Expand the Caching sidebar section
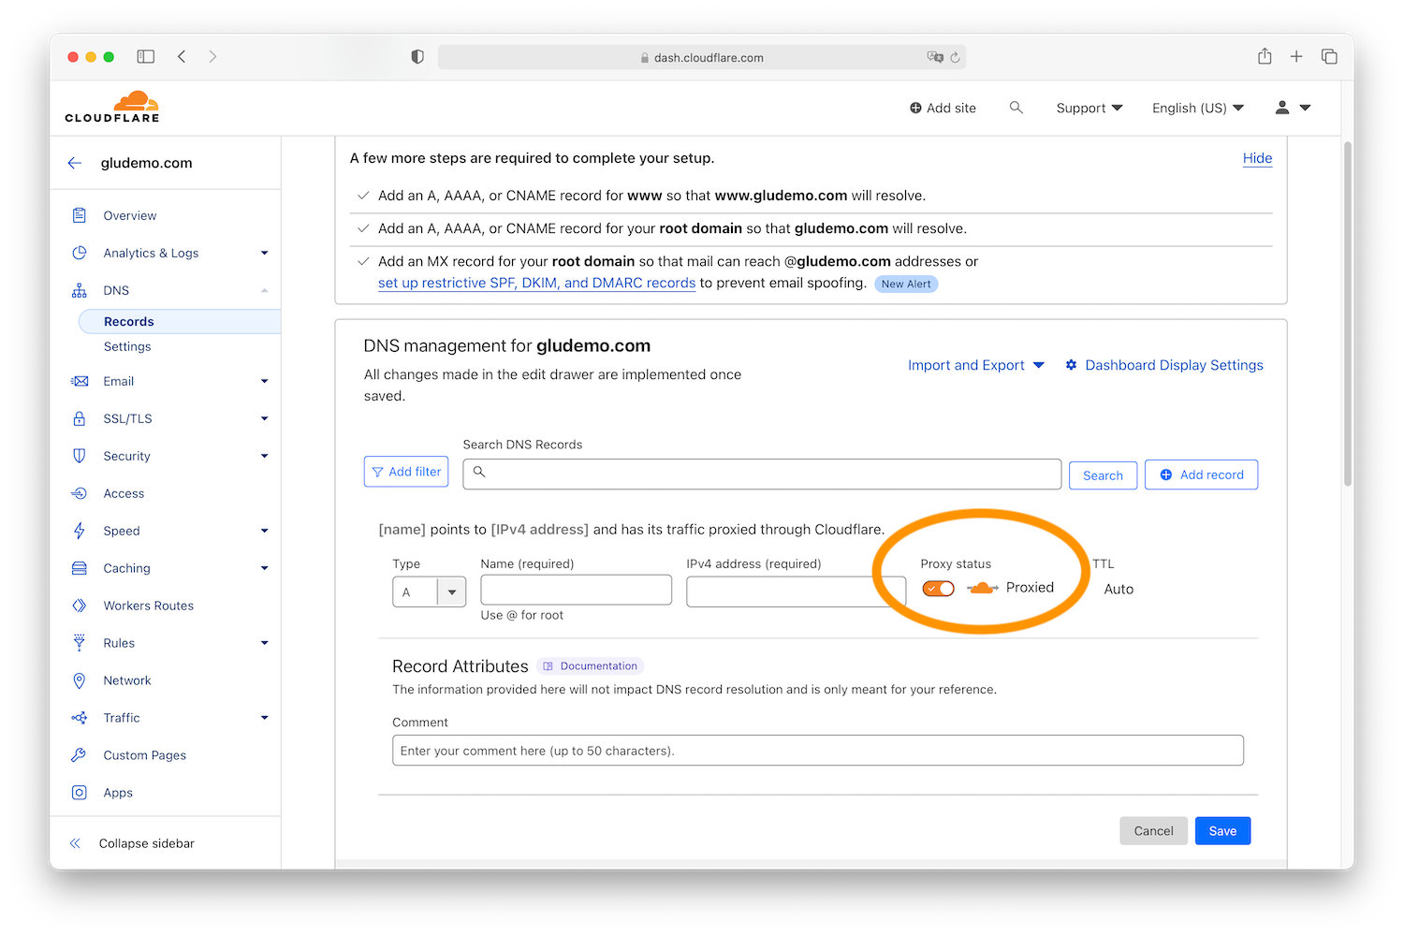 [x=265, y=568]
